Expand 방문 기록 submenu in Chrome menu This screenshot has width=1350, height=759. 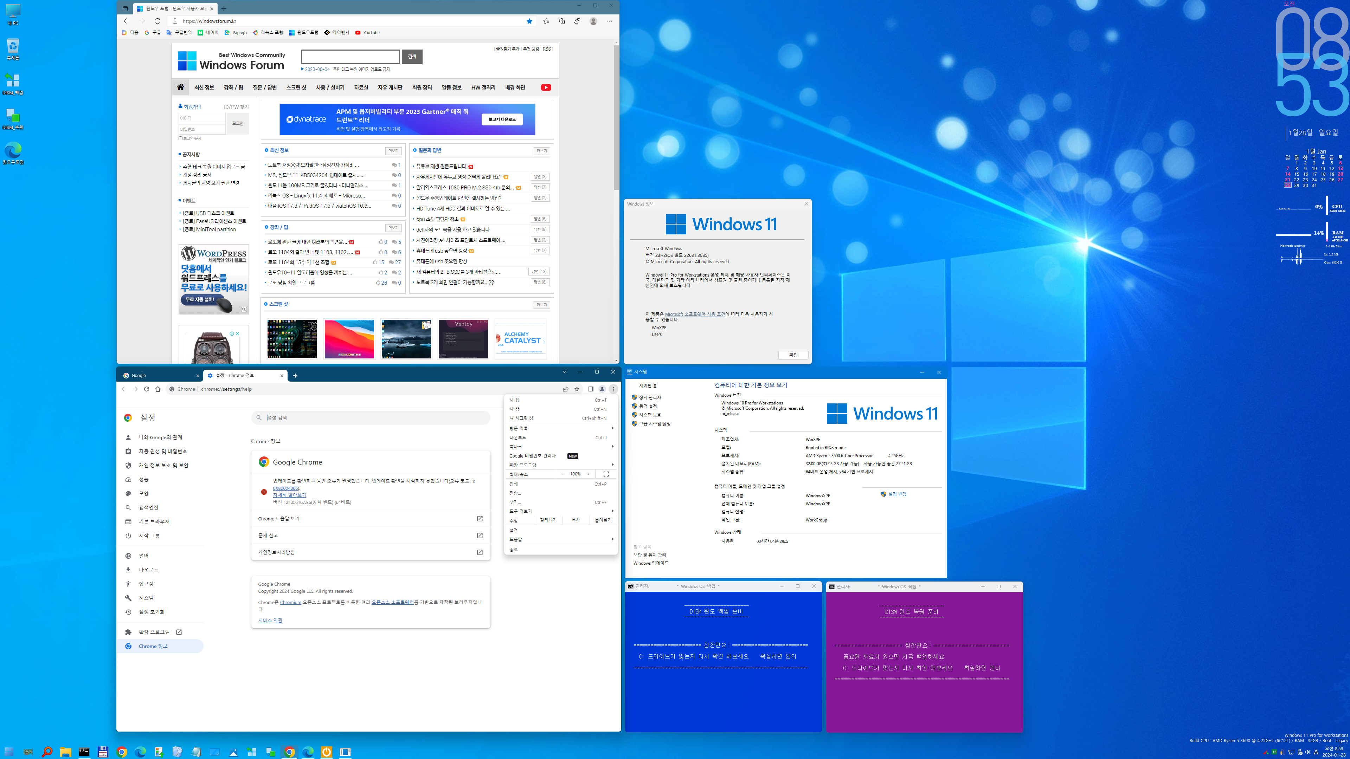(x=561, y=428)
